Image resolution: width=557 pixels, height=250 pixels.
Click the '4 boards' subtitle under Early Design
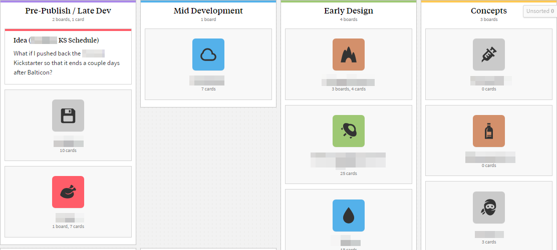[x=349, y=19]
